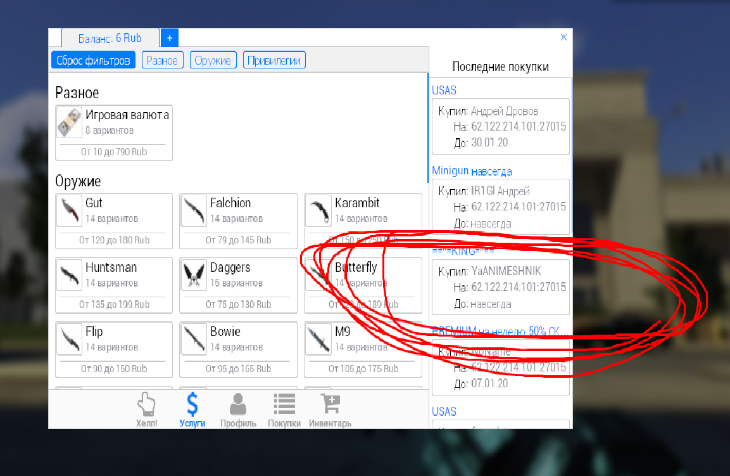
Task: Filter by the Оружие category
Action: [x=213, y=60]
